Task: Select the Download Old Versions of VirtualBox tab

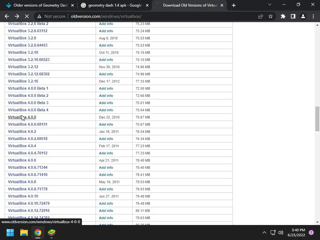Action: pos(189,5)
